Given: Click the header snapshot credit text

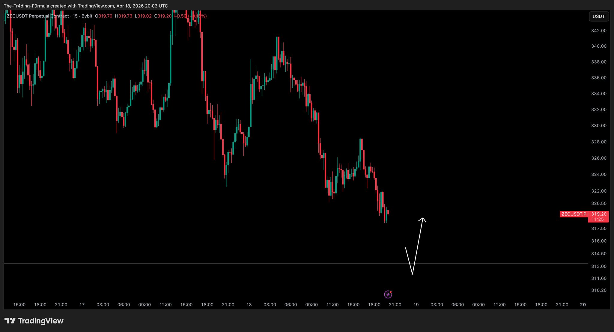Looking at the screenshot, I should tap(86, 6).
